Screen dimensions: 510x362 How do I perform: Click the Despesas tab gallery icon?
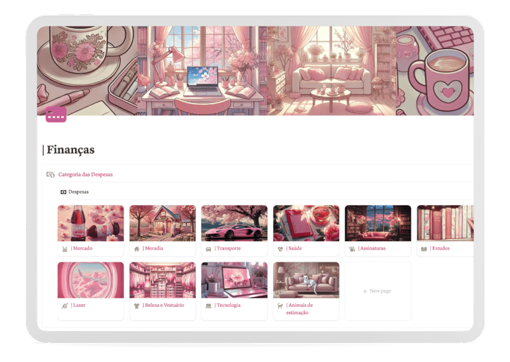[x=64, y=192]
